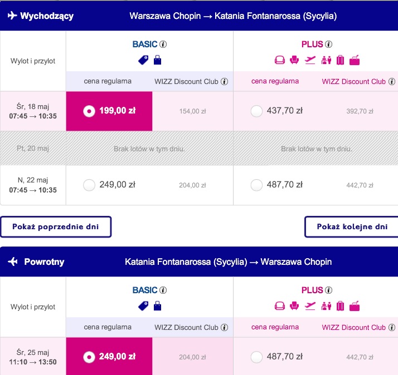Select the 199,00 zł BASIC radio for 18 maj

pos(89,111)
